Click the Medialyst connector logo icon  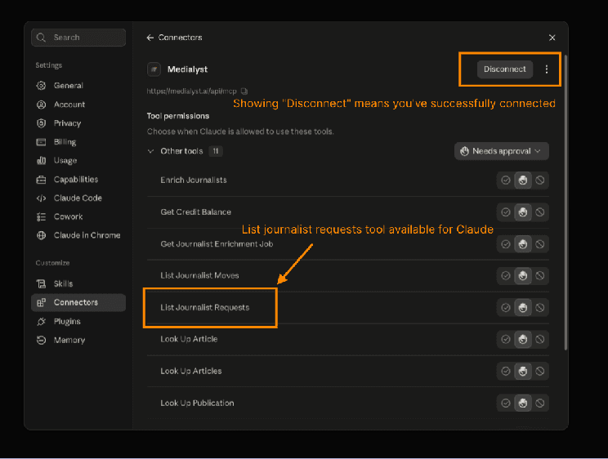154,69
